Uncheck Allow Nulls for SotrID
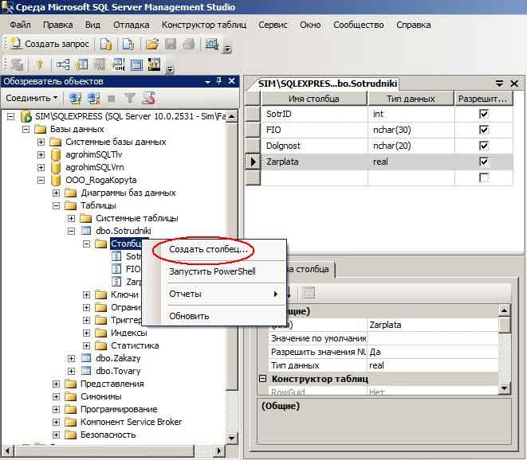The height and width of the screenshot is (460, 527). tap(484, 114)
